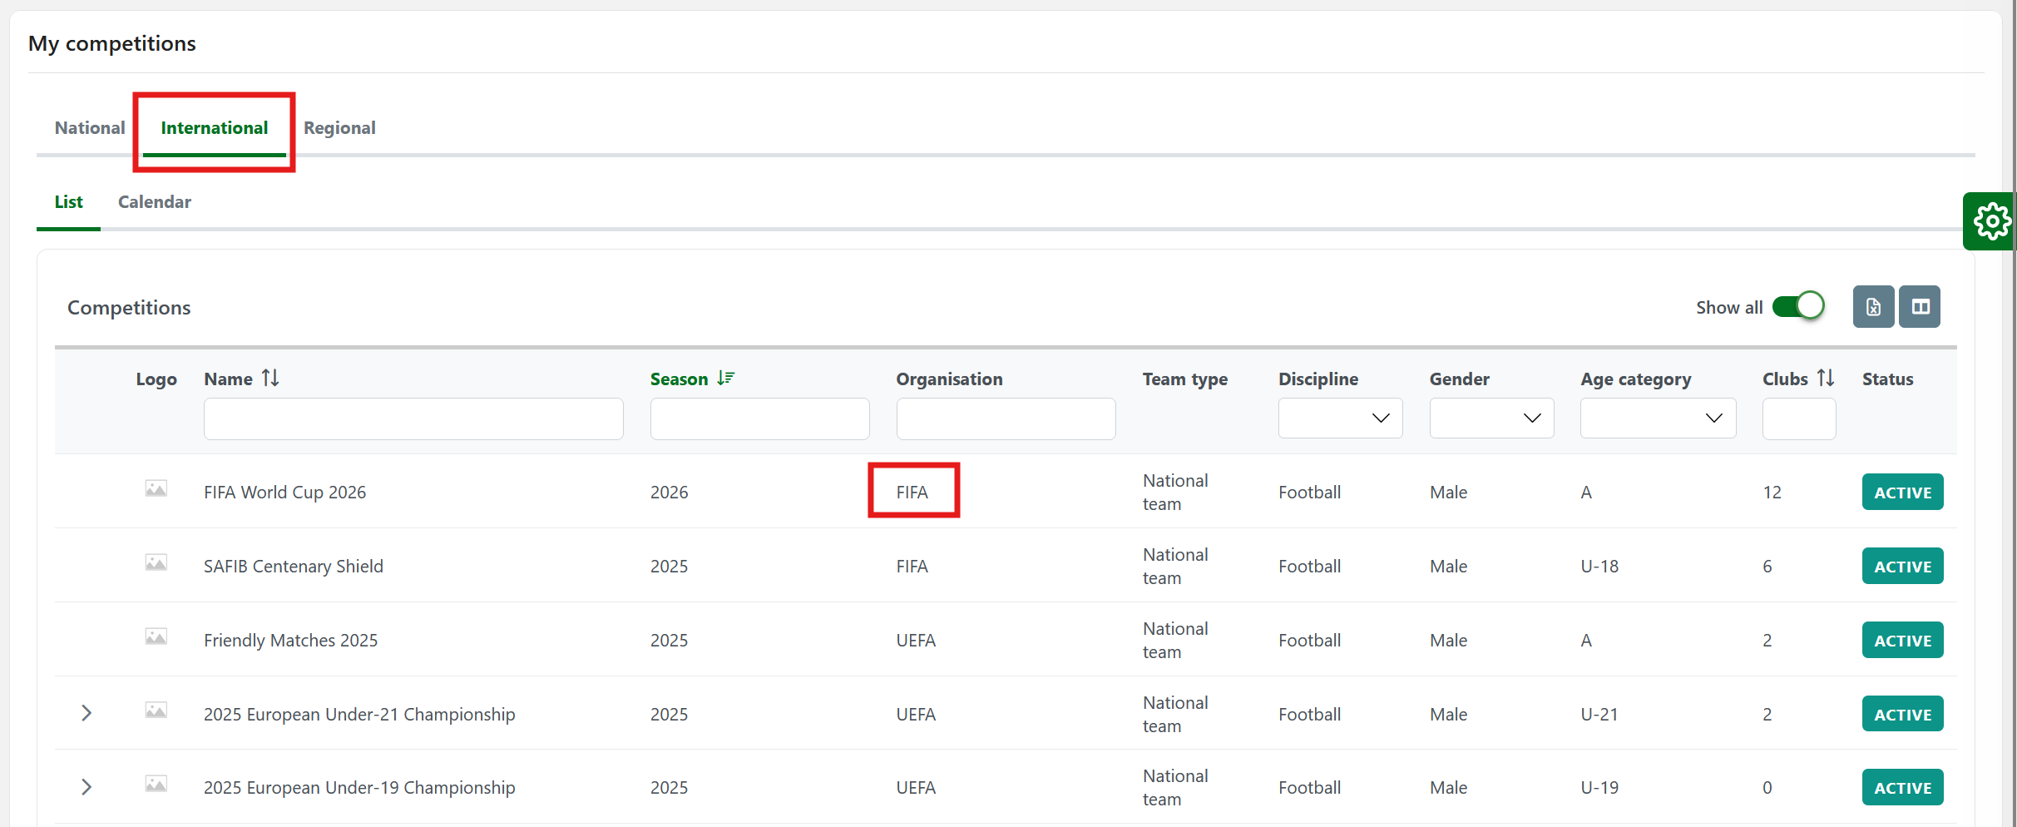Export competitions to Excel file
Viewport: 2017px width, 827px height.
[1873, 307]
